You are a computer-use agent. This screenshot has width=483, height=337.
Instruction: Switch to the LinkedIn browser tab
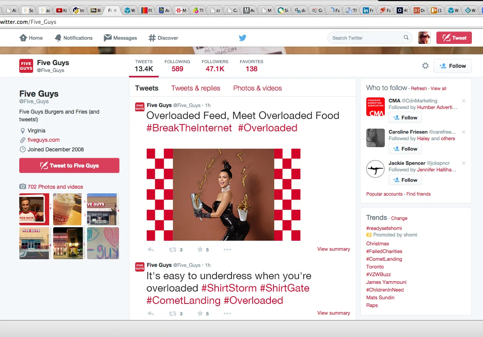coord(369,10)
